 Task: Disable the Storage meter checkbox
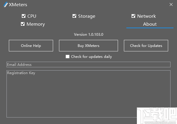tap(74, 16)
